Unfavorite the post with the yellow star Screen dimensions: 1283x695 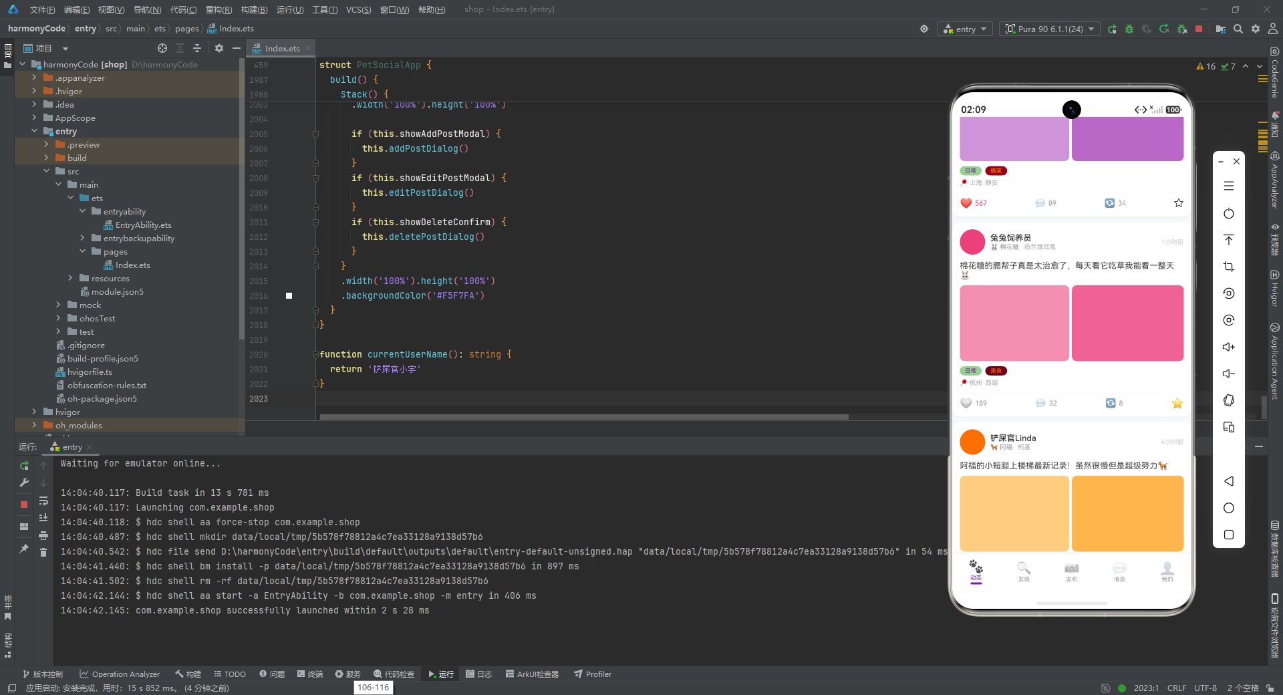coord(1177,403)
